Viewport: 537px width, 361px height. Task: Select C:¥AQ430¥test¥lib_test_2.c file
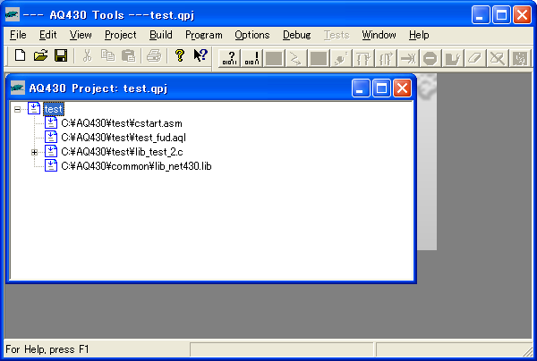122,152
